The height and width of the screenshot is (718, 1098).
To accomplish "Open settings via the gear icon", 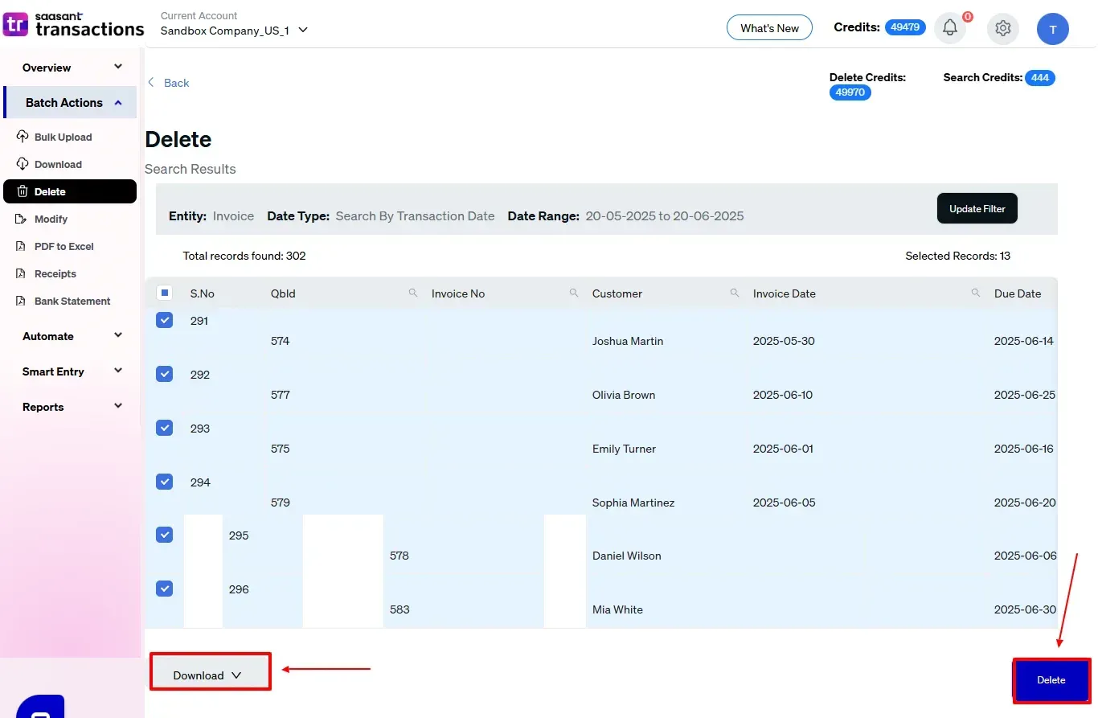I will 1002,28.
